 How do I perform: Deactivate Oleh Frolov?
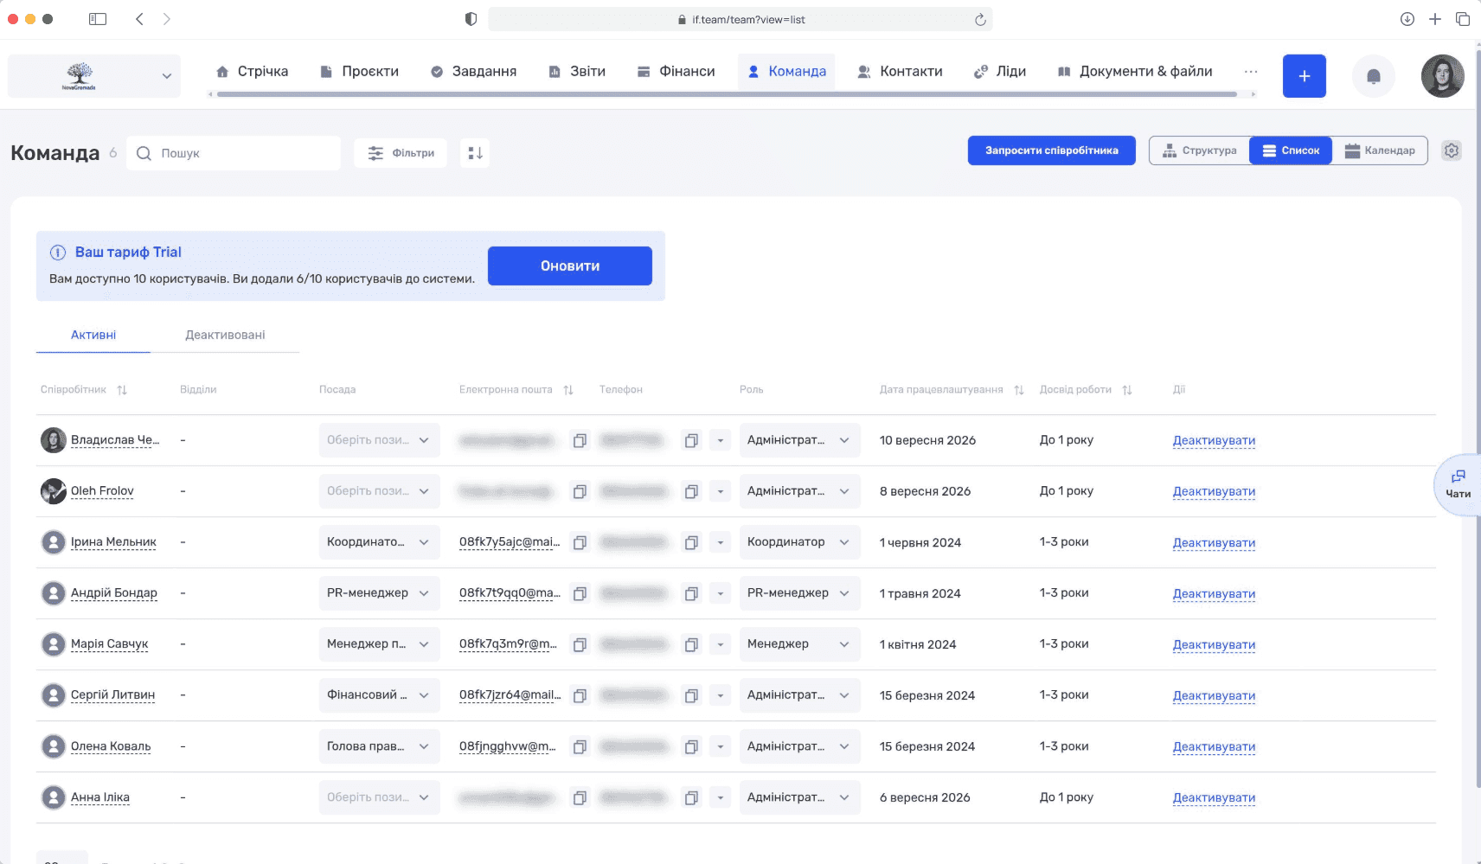pos(1214,491)
